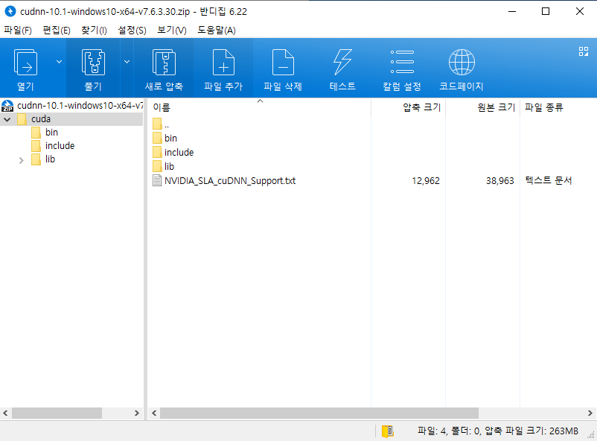Click the original size value 38,963
This screenshot has height=441, width=597.
(x=500, y=181)
